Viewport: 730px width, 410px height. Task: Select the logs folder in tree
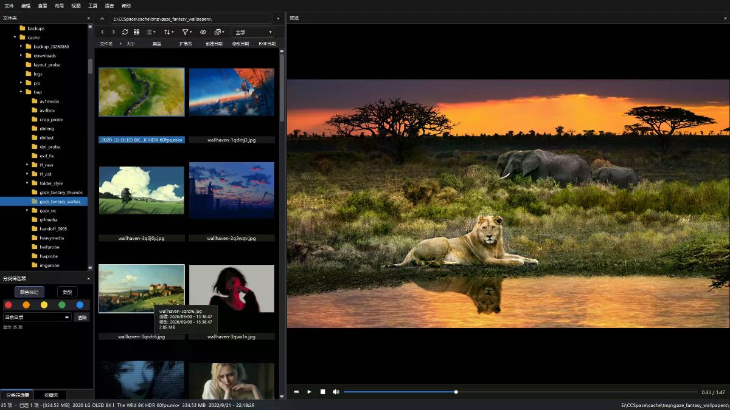38,74
